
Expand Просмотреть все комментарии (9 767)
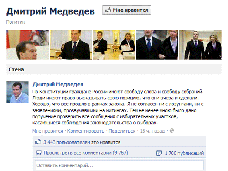[x=86, y=153]
